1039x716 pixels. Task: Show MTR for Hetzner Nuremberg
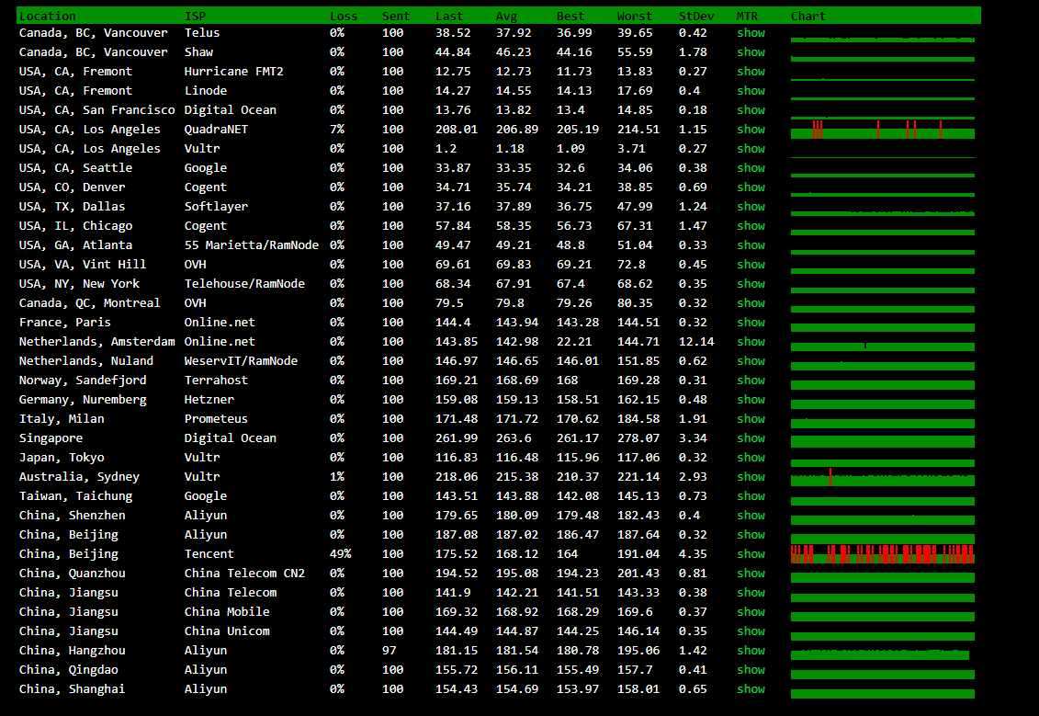coord(751,399)
